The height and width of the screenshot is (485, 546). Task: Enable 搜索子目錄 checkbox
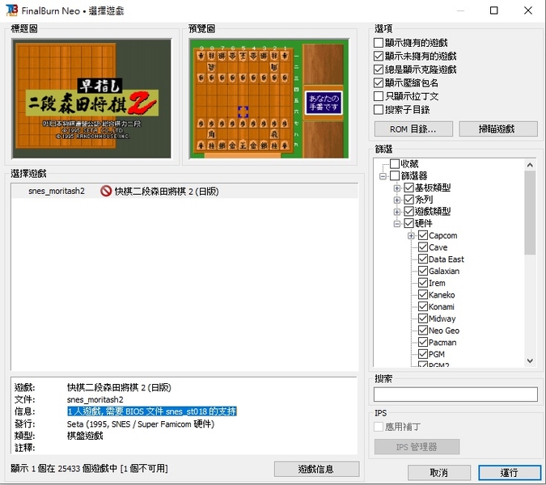pyautogui.click(x=379, y=110)
